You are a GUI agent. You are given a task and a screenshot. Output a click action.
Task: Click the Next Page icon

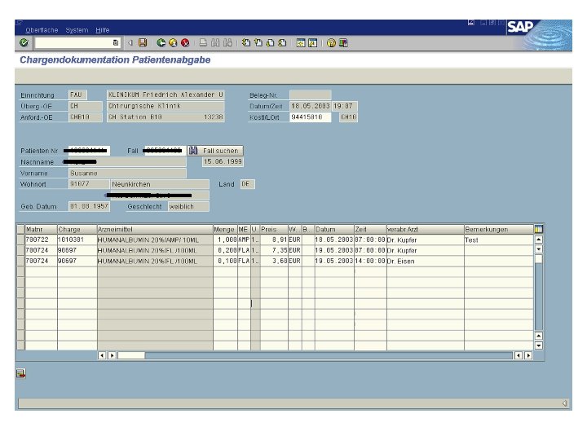pos(270,42)
